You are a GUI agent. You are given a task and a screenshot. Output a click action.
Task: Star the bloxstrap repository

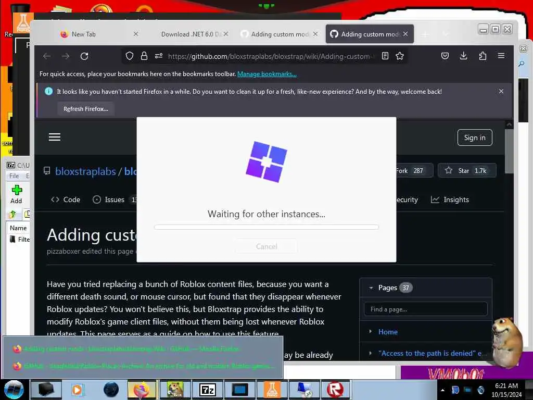click(467, 171)
